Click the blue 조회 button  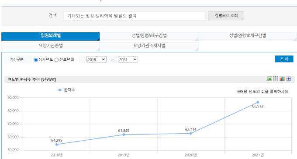[x=284, y=59]
